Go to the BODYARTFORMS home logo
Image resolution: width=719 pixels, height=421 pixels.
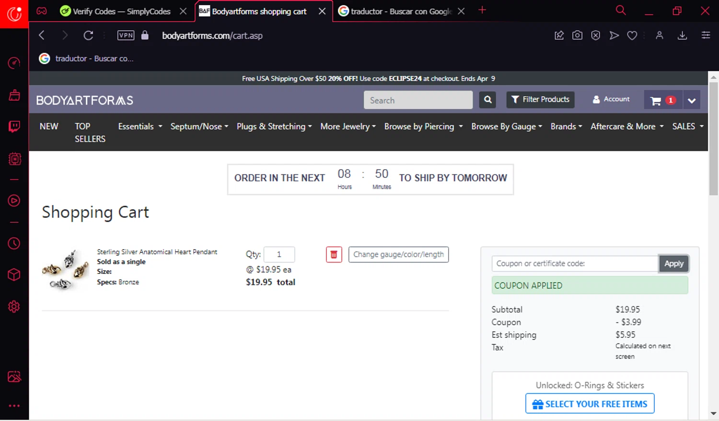pos(85,100)
